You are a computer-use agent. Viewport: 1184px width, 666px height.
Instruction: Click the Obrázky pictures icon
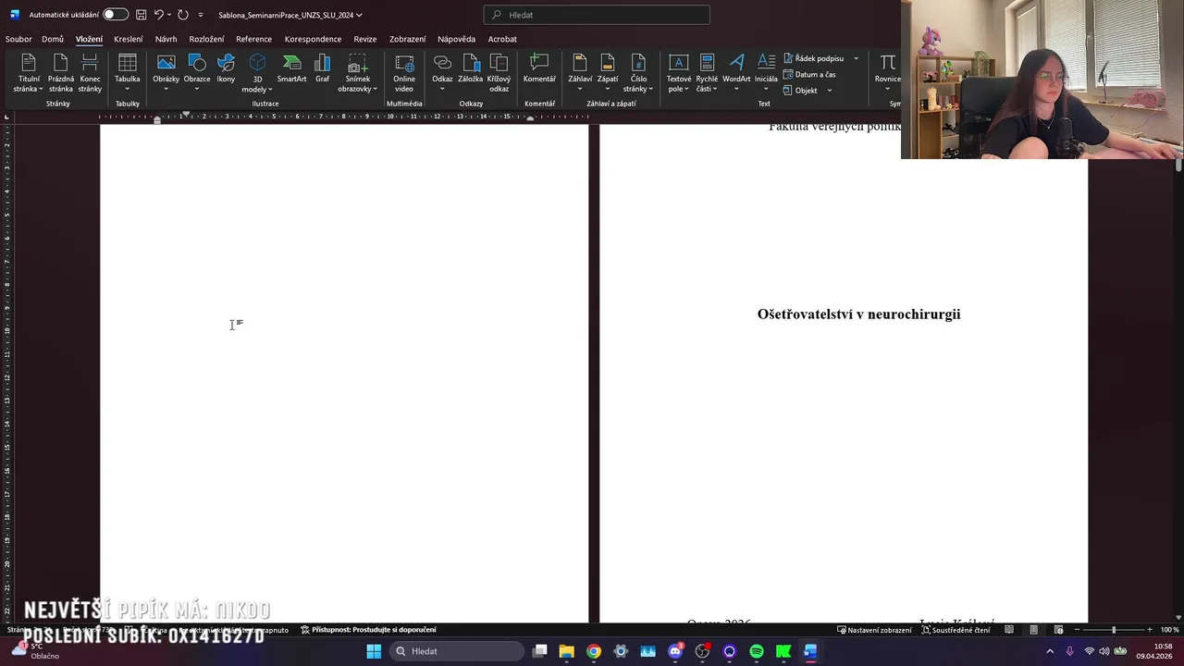click(166, 63)
